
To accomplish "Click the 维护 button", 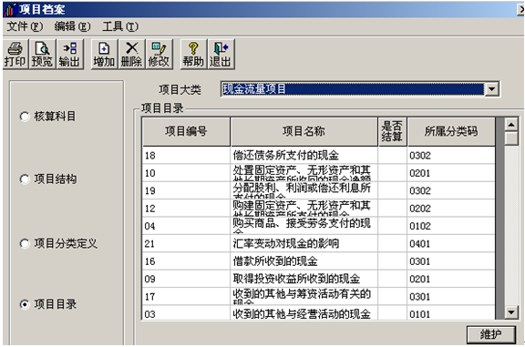I will point(491,334).
